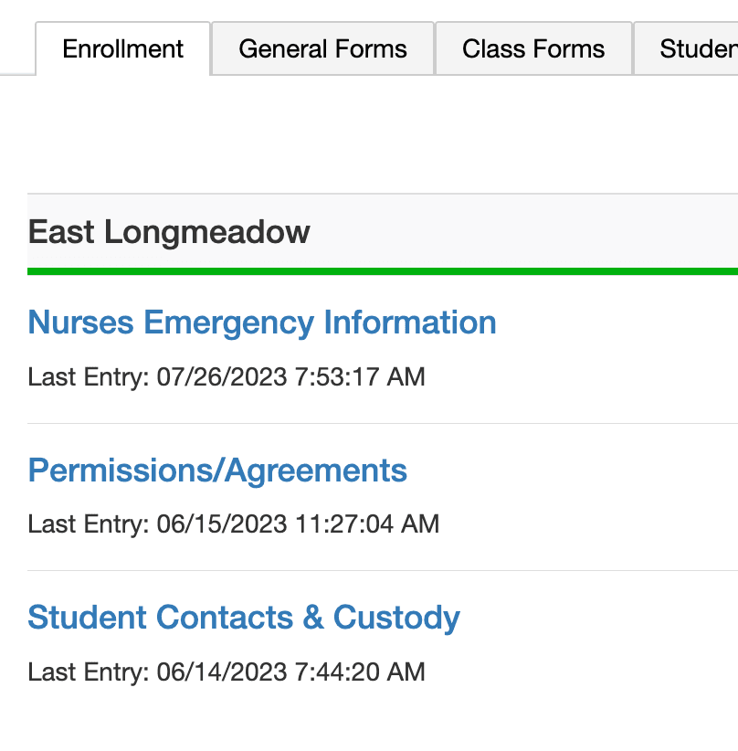Viewport: 738px width, 751px height.
Task: Select the Permissions/Agreements last entry text
Action: click(234, 524)
